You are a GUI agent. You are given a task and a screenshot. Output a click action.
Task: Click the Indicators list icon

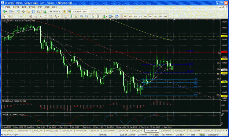tap(104, 16)
